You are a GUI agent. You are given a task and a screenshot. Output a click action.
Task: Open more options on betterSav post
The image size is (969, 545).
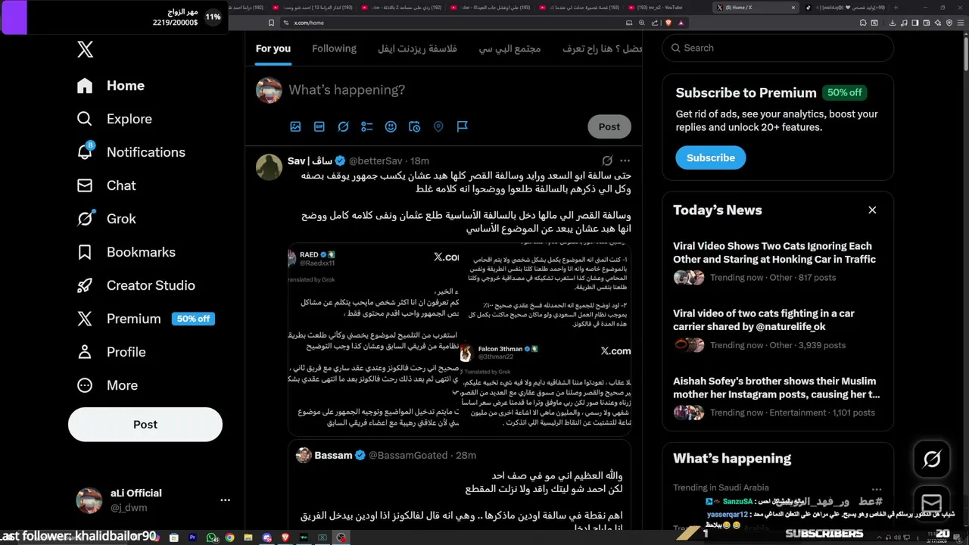pyautogui.click(x=625, y=160)
